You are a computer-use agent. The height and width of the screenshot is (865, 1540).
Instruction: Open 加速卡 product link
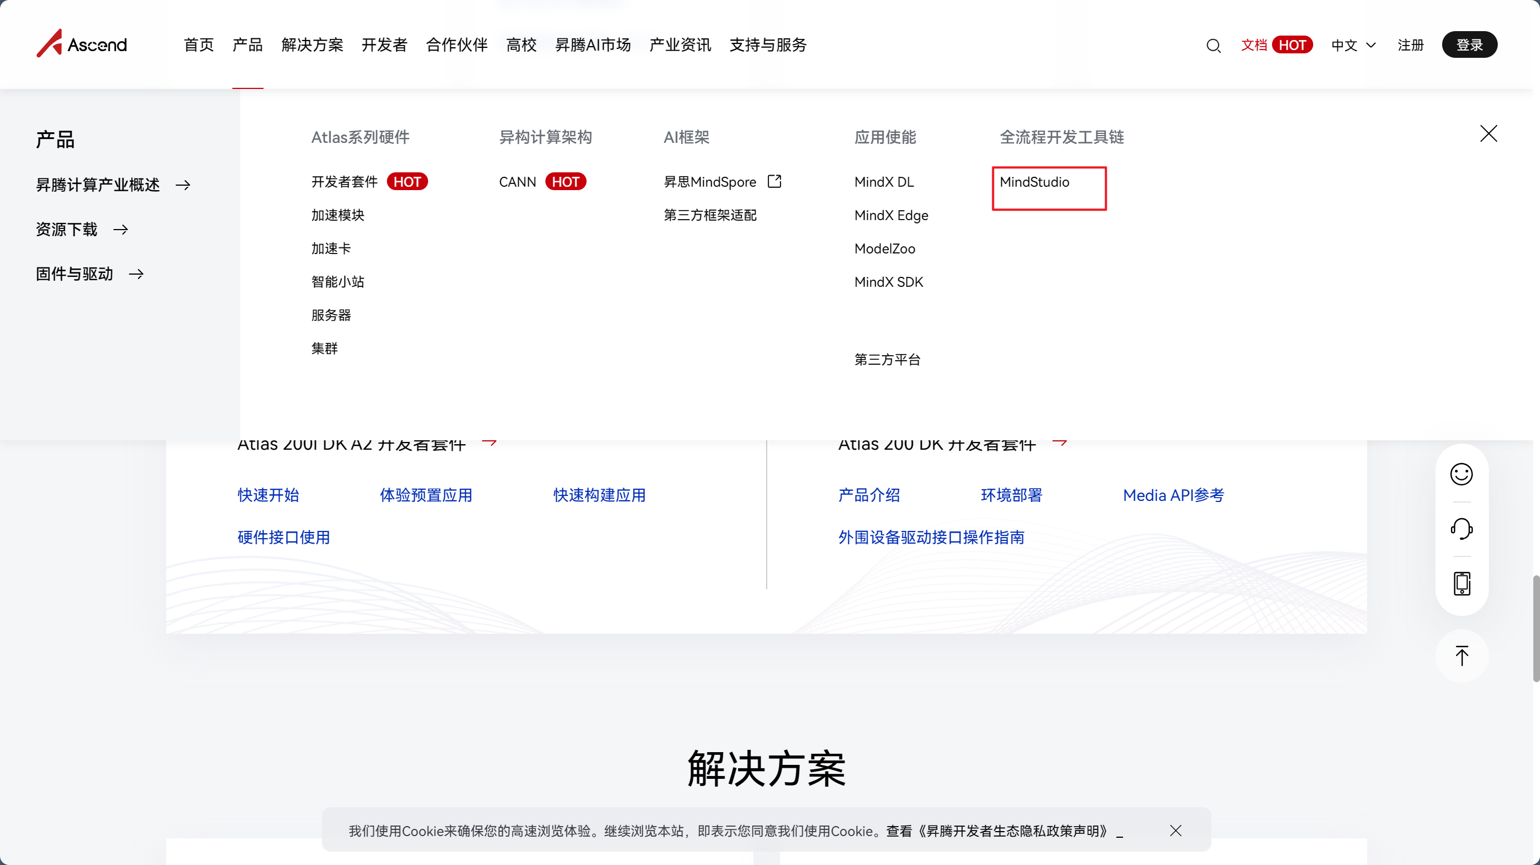click(x=331, y=248)
